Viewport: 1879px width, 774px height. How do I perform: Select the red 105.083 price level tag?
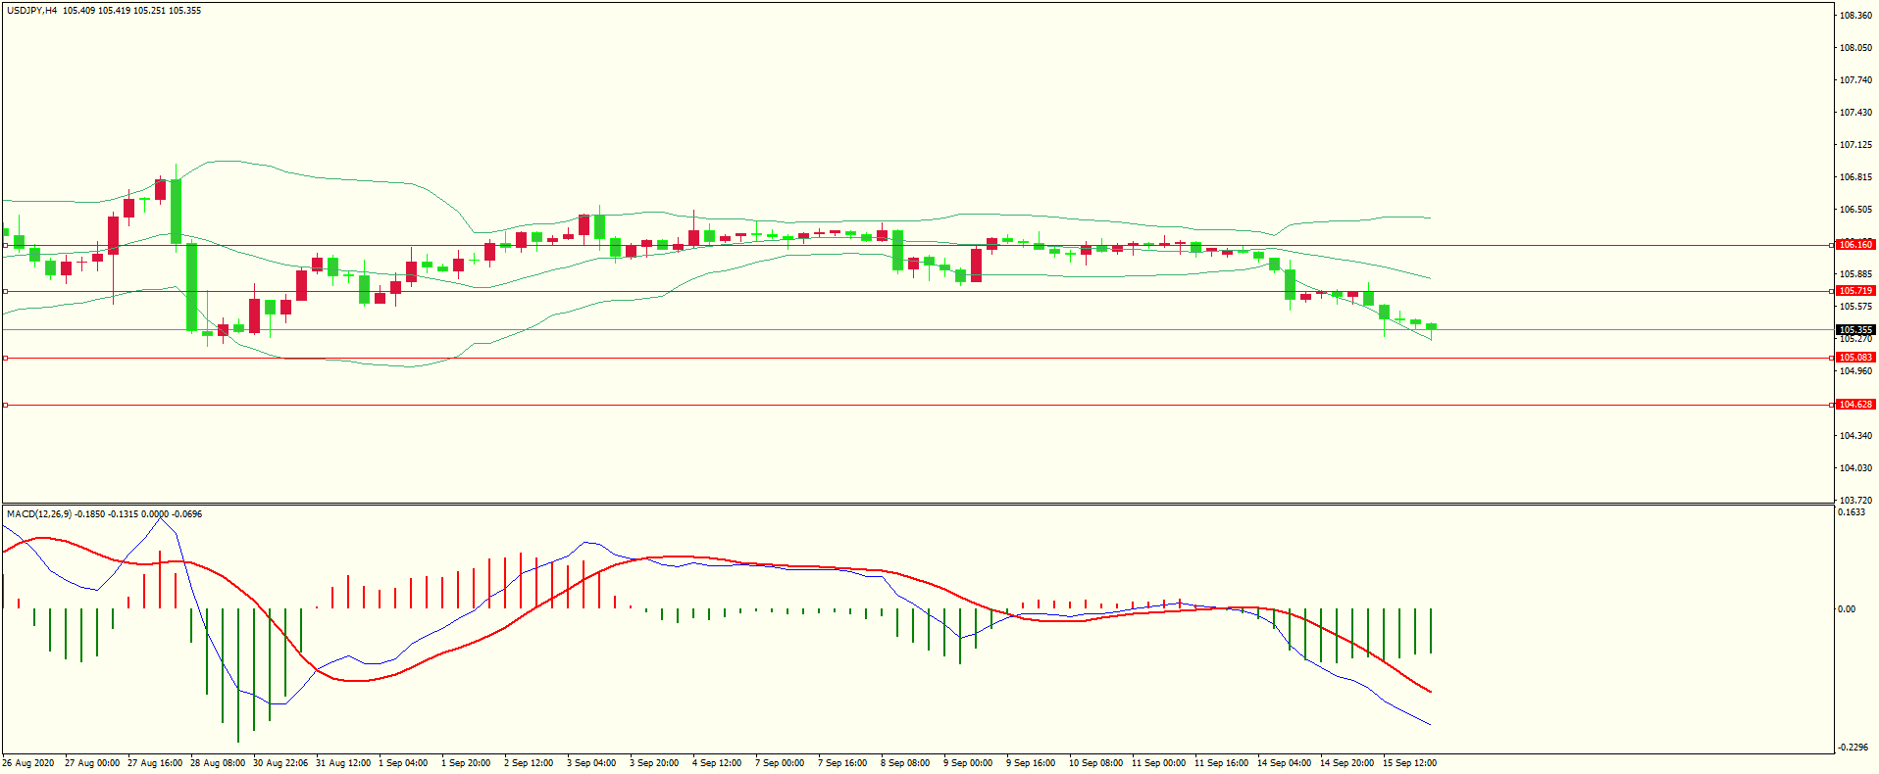[x=1855, y=358]
